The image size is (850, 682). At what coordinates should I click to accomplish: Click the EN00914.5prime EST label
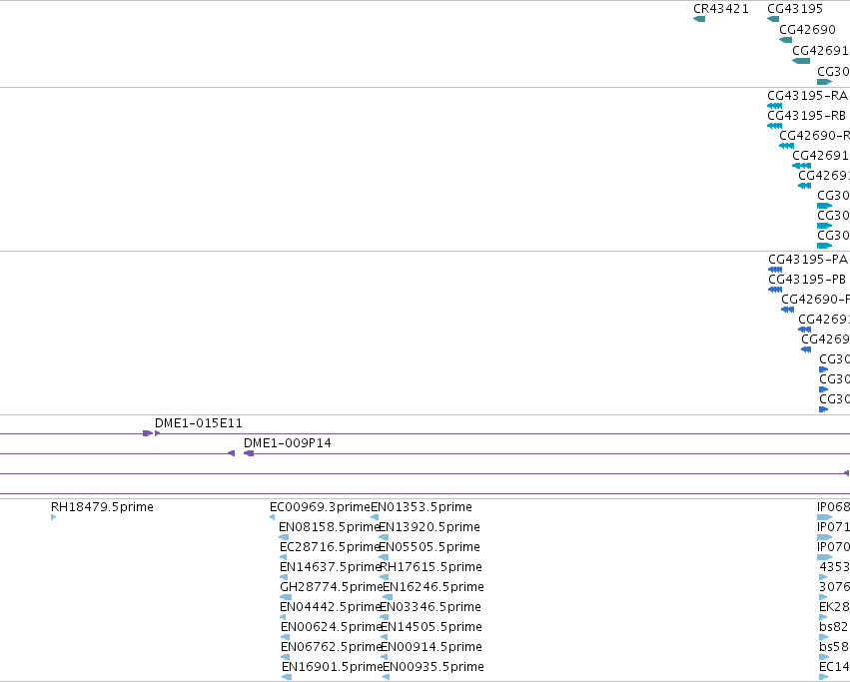[x=431, y=648]
